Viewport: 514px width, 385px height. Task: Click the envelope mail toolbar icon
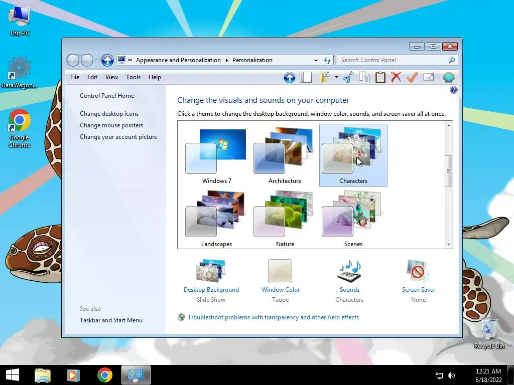(429, 77)
